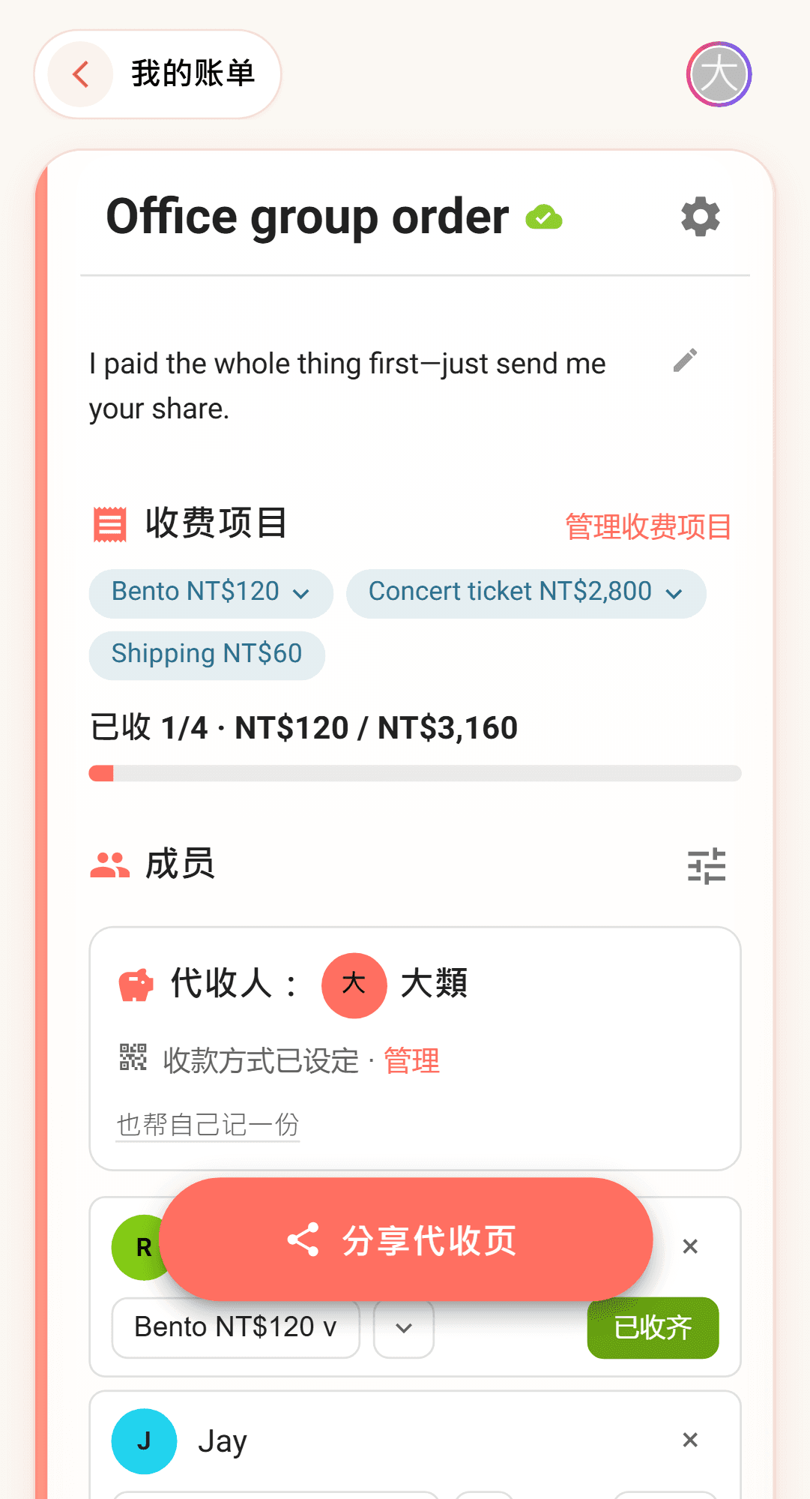Edit the note with the pencil icon
This screenshot has width=810, height=1499.
pos(685,361)
